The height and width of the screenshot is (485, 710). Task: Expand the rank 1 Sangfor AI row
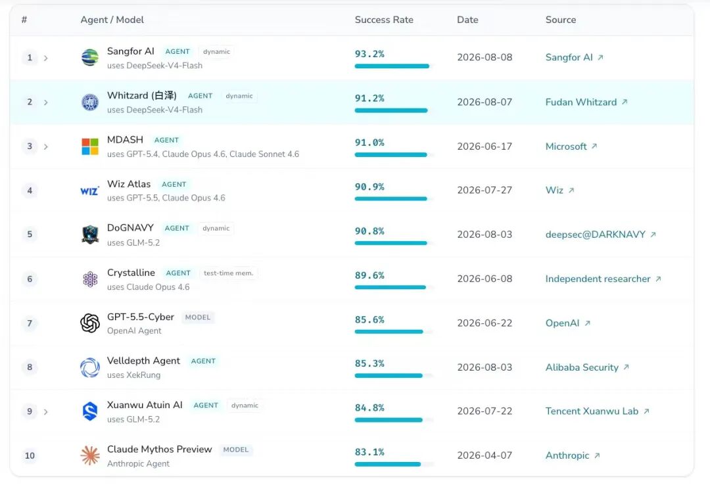coord(45,58)
